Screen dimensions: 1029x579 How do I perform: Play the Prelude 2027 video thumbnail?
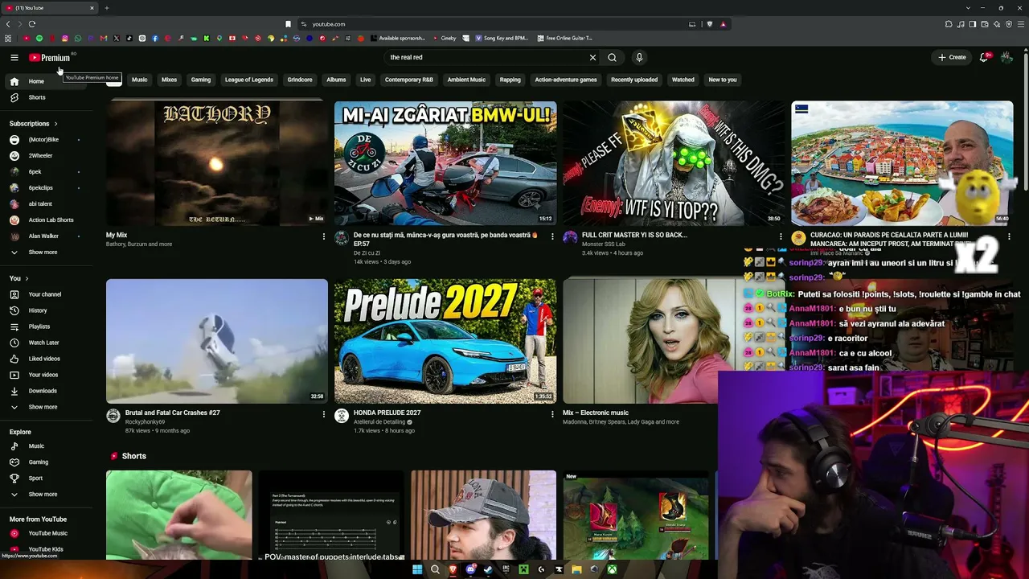445,341
